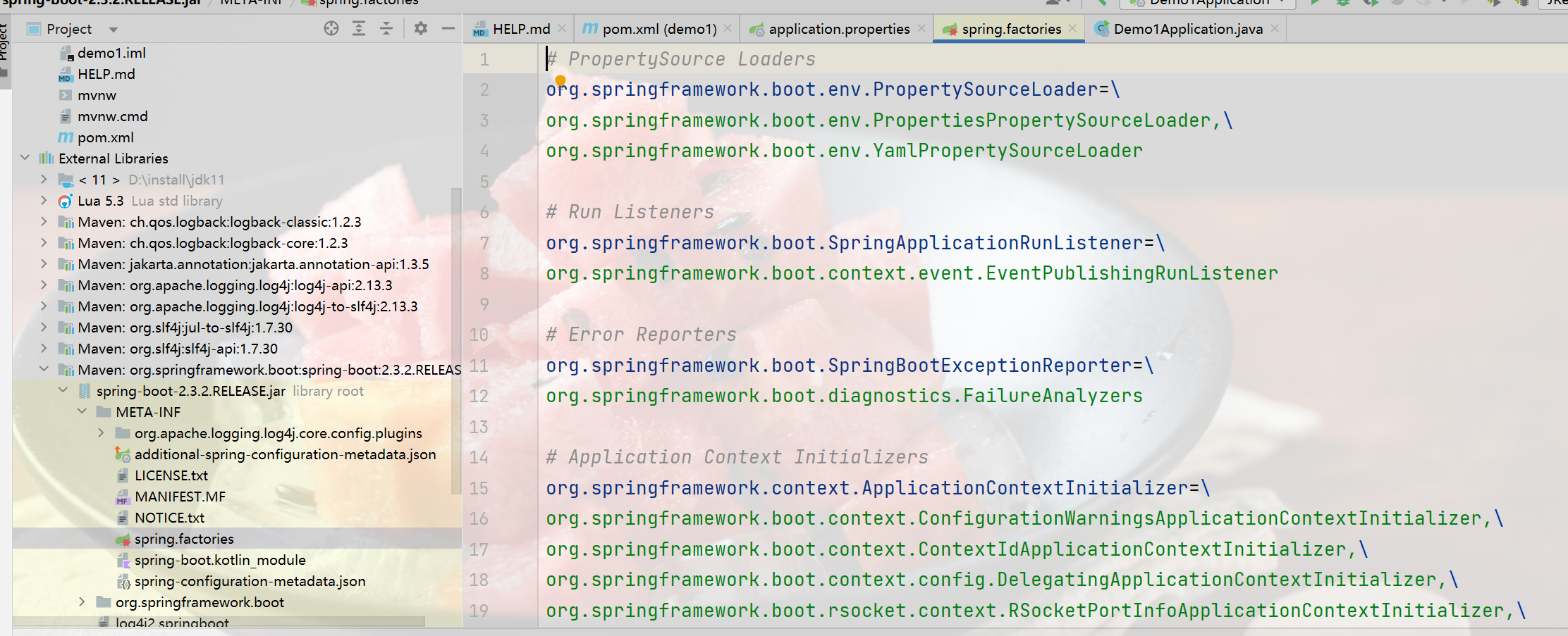Close the Demo1Application.java tab
This screenshot has height=636, width=1568.
(x=1275, y=28)
